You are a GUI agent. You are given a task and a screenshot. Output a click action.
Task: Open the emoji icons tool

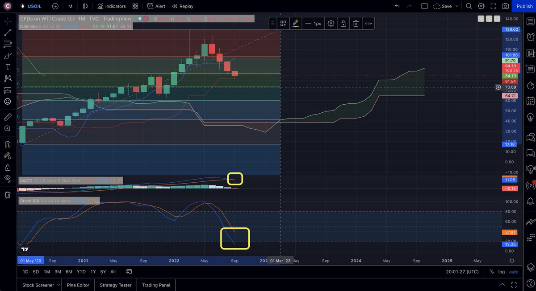coord(8,102)
